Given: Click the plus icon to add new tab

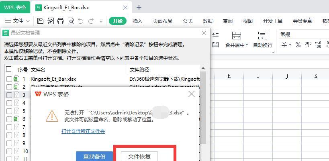Looking at the screenshot, I should [x=139, y=7].
